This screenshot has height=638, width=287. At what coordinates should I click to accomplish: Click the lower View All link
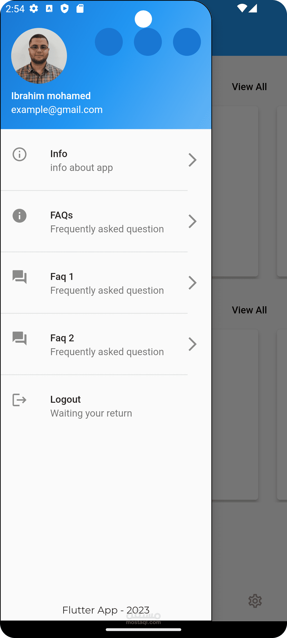pos(249,310)
